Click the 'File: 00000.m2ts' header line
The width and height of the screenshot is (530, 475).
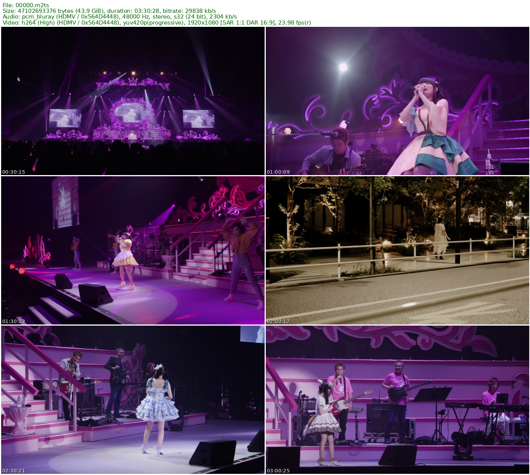[26, 5]
